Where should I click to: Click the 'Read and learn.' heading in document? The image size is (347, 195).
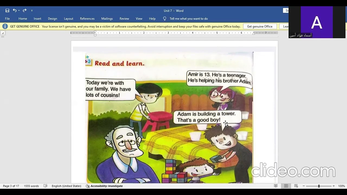(119, 64)
